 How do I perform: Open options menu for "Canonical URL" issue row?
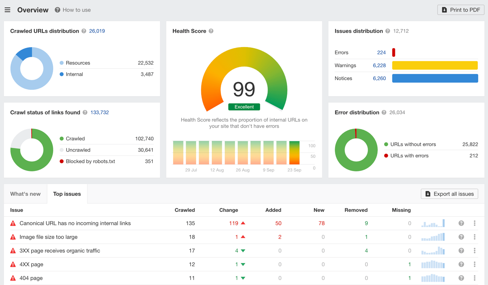475,223
